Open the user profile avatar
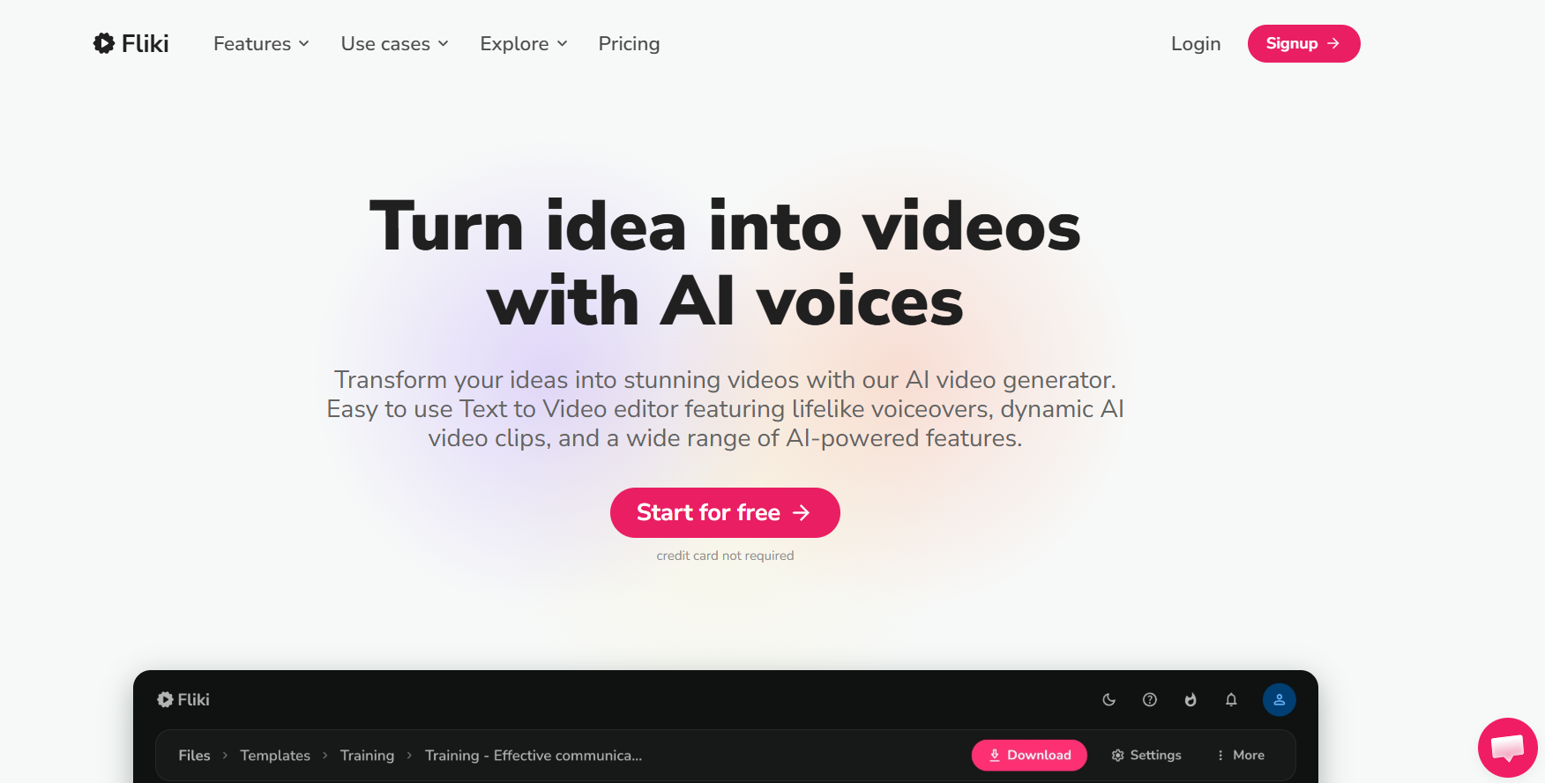This screenshot has height=783, width=1545. pyautogui.click(x=1280, y=699)
